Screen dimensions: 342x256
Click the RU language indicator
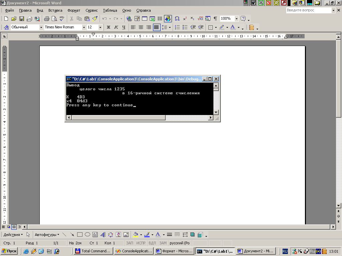tap(285, 251)
